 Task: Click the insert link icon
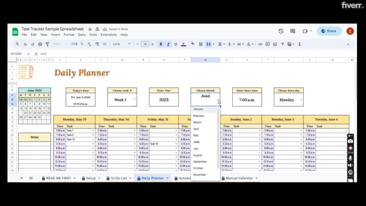(260, 44)
